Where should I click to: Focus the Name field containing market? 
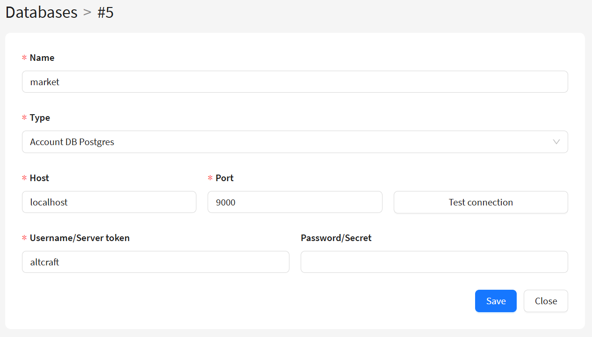click(295, 82)
